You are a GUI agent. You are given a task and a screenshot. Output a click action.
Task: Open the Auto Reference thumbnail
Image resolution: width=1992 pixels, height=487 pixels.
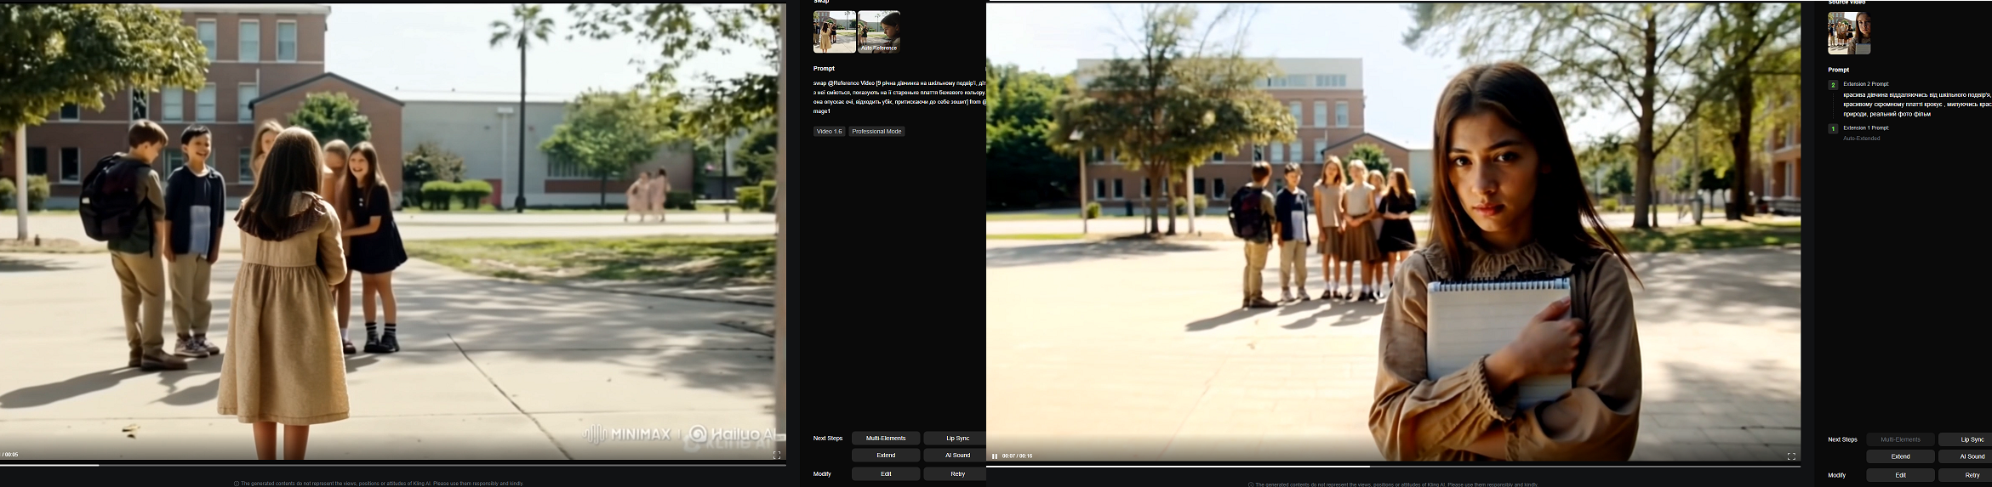879,32
